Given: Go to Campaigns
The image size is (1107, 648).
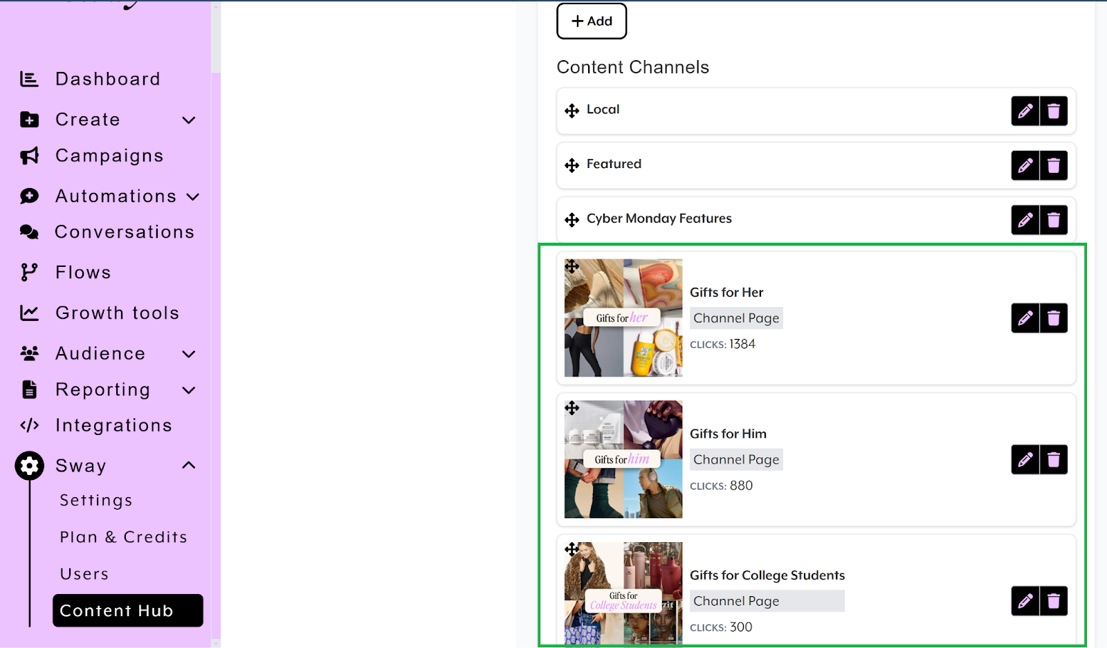Looking at the screenshot, I should pyautogui.click(x=109, y=156).
